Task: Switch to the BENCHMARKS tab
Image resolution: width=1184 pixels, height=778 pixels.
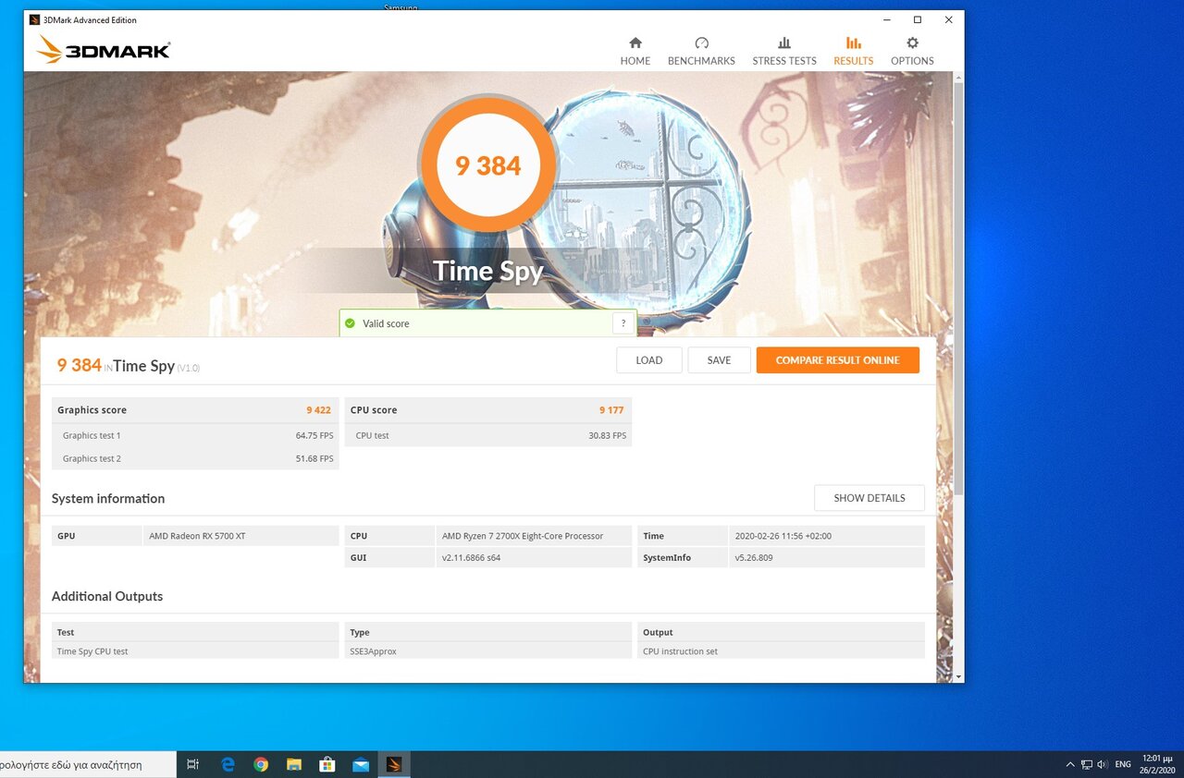Action: coord(701,51)
